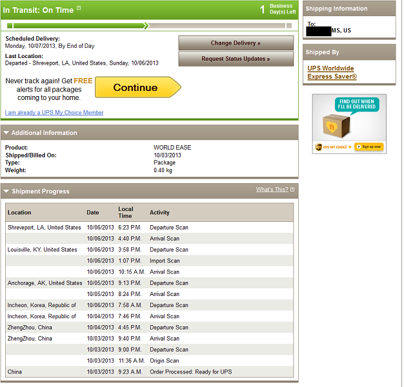
Task: Click the Sign up now button in the ad
Action: click(x=369, y=147)
